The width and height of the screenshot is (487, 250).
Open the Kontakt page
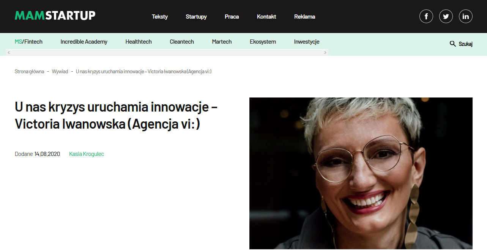(266, 17)
